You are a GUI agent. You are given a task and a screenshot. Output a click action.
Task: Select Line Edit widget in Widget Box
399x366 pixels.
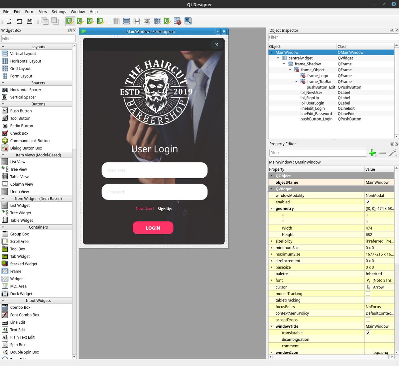18,322
